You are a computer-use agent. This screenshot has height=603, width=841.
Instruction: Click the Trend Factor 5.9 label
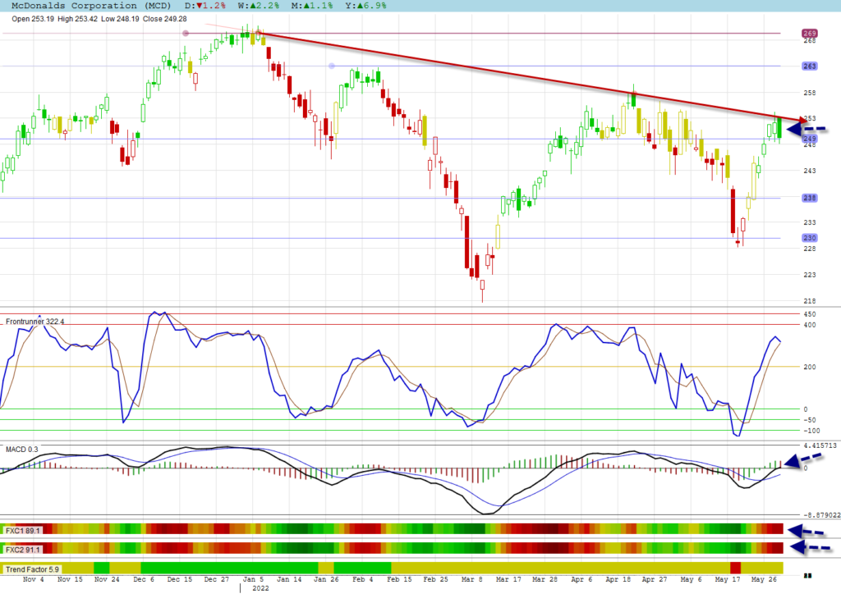pos(32,569)
